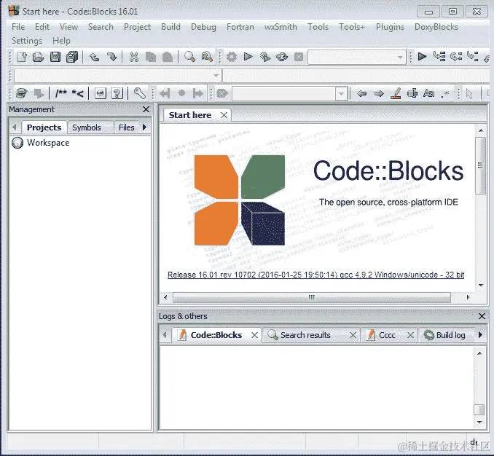This screenshot has width=494, height=456.
Task: Toggle regular expression search option
Action: [x=445, y=93]
